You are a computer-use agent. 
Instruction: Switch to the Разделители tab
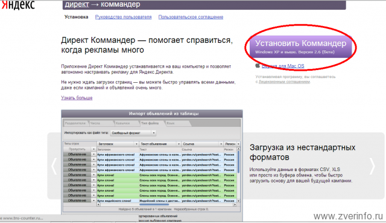coord(75,123)
